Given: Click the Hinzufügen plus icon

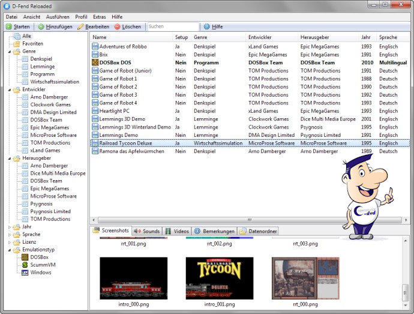Looking at the screenshot, I should coord(41,27).
